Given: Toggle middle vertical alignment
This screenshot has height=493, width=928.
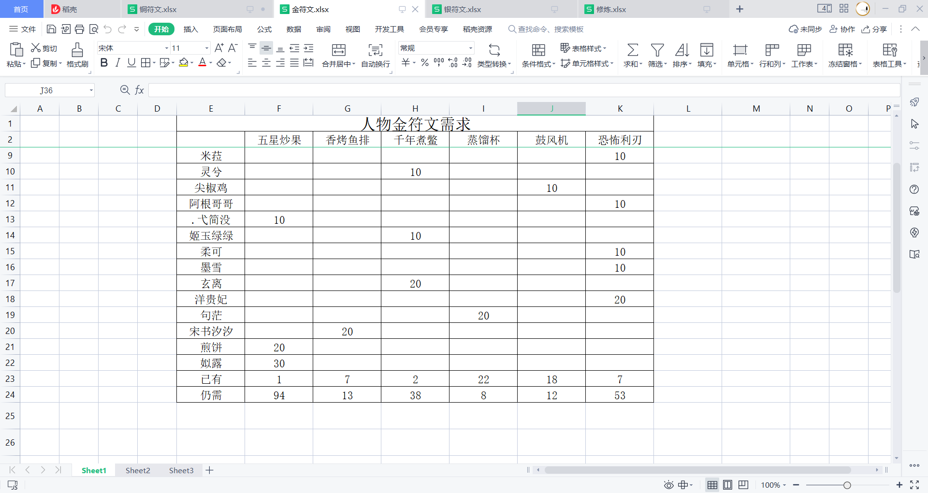Looking at the screenshot, I should 266,48.
